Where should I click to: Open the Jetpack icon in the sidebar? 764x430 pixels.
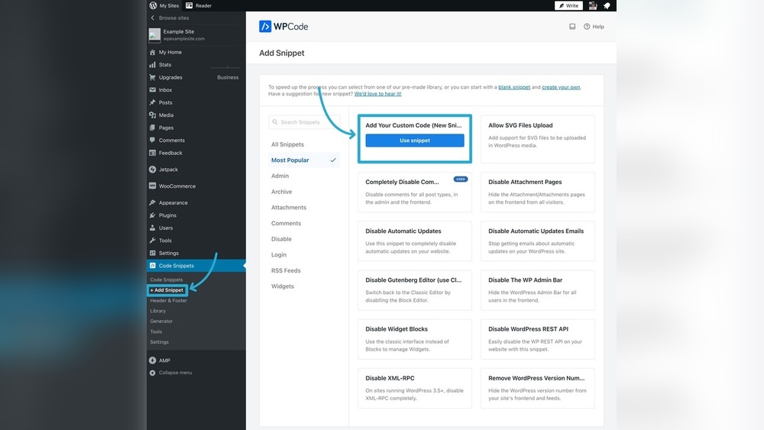153,170
